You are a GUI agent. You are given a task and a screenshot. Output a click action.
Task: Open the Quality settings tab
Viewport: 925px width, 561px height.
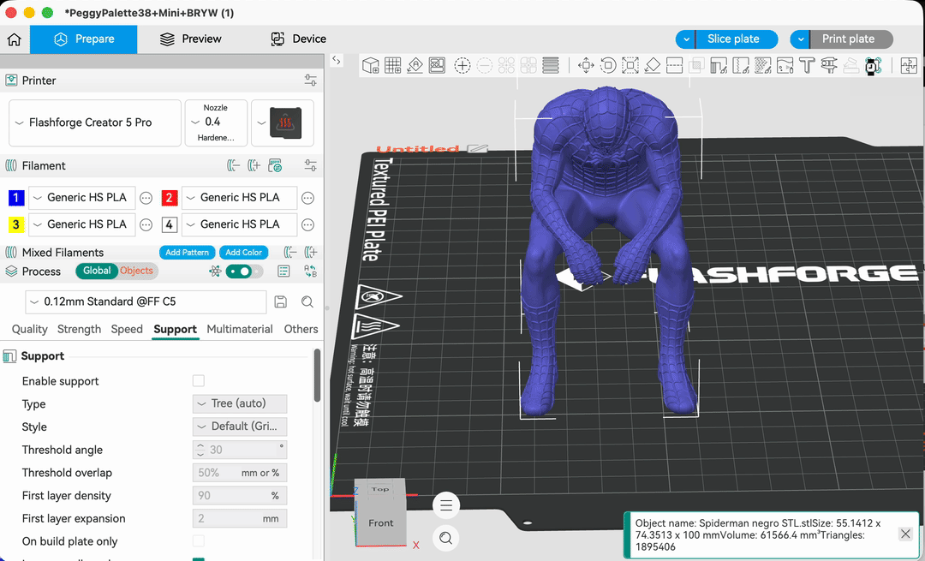pyautogui.click(x=29, y=329)
